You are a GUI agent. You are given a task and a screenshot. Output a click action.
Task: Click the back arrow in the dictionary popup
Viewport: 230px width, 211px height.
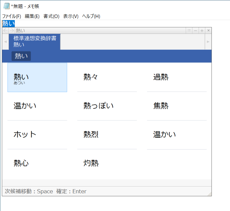(5, 30)
